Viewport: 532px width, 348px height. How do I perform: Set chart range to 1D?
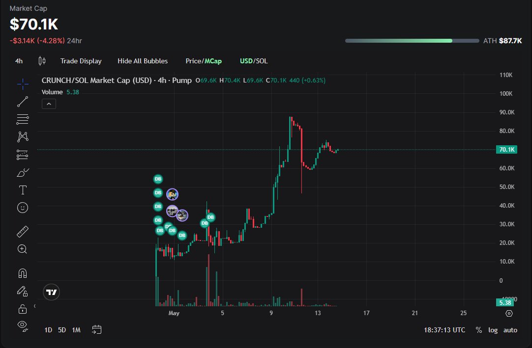(x=48, y=330)
